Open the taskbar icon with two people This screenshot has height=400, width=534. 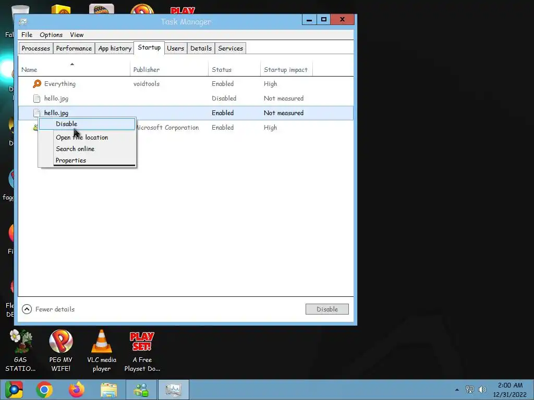click(141, 390)
